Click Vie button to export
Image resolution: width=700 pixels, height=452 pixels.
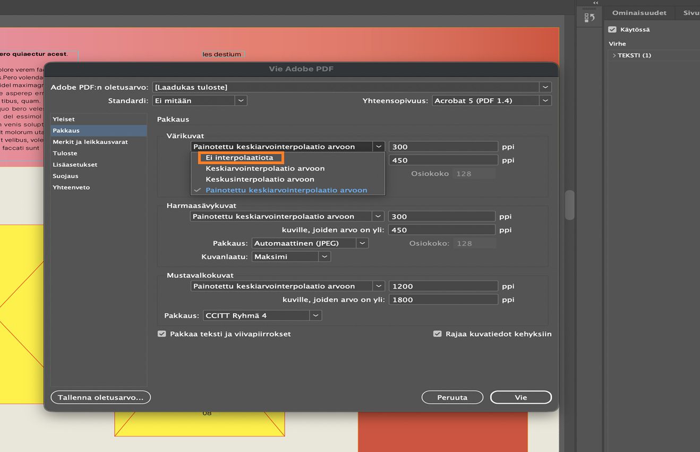pos(521,397)
